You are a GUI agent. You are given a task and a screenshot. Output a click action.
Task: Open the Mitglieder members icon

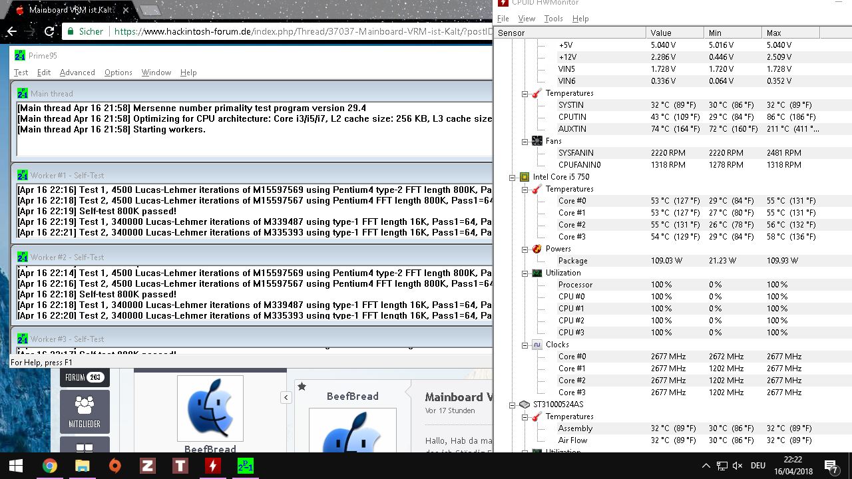(85, 412)
